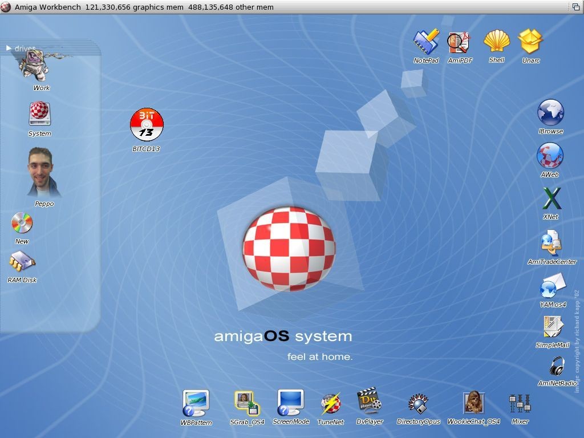Image resolution: width=584 pixels, height=438 pixels.
Task: Collapse the drives panel triangle
Action: [9, 48]
